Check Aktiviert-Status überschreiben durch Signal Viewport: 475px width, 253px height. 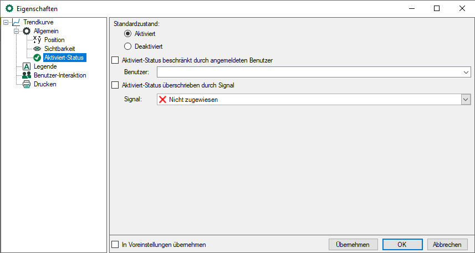click(115, 85)
